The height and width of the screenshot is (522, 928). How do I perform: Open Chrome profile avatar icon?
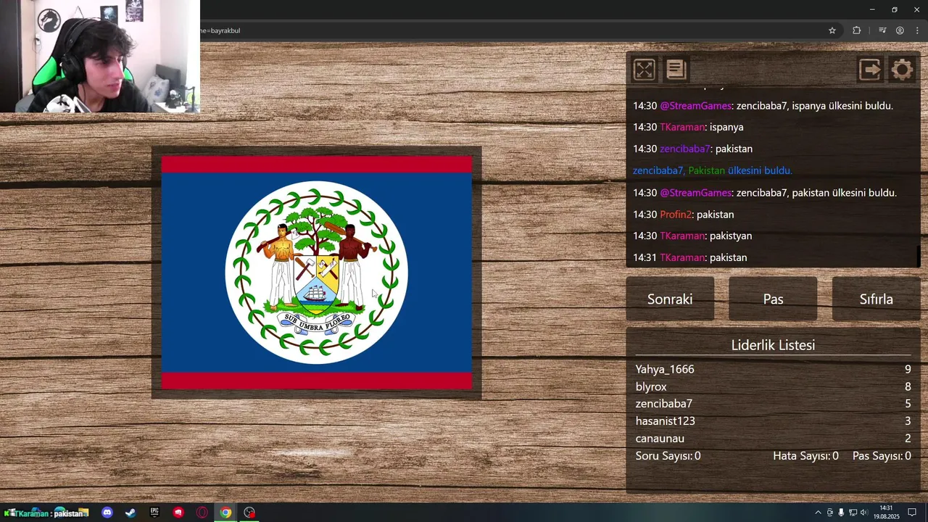point(900,30)
